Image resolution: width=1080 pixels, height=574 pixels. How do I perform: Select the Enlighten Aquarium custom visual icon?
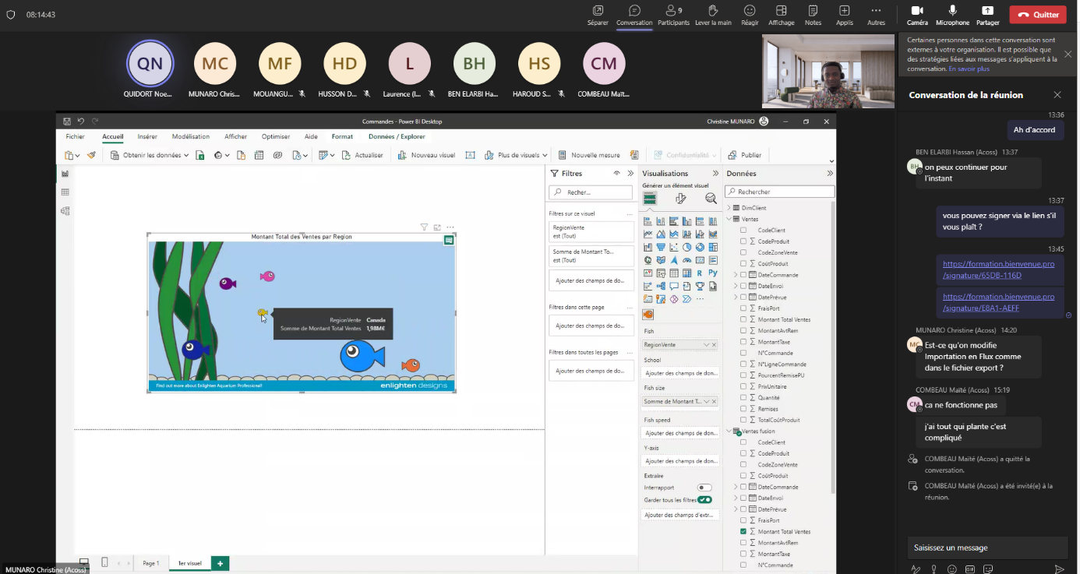click(648, 315)
